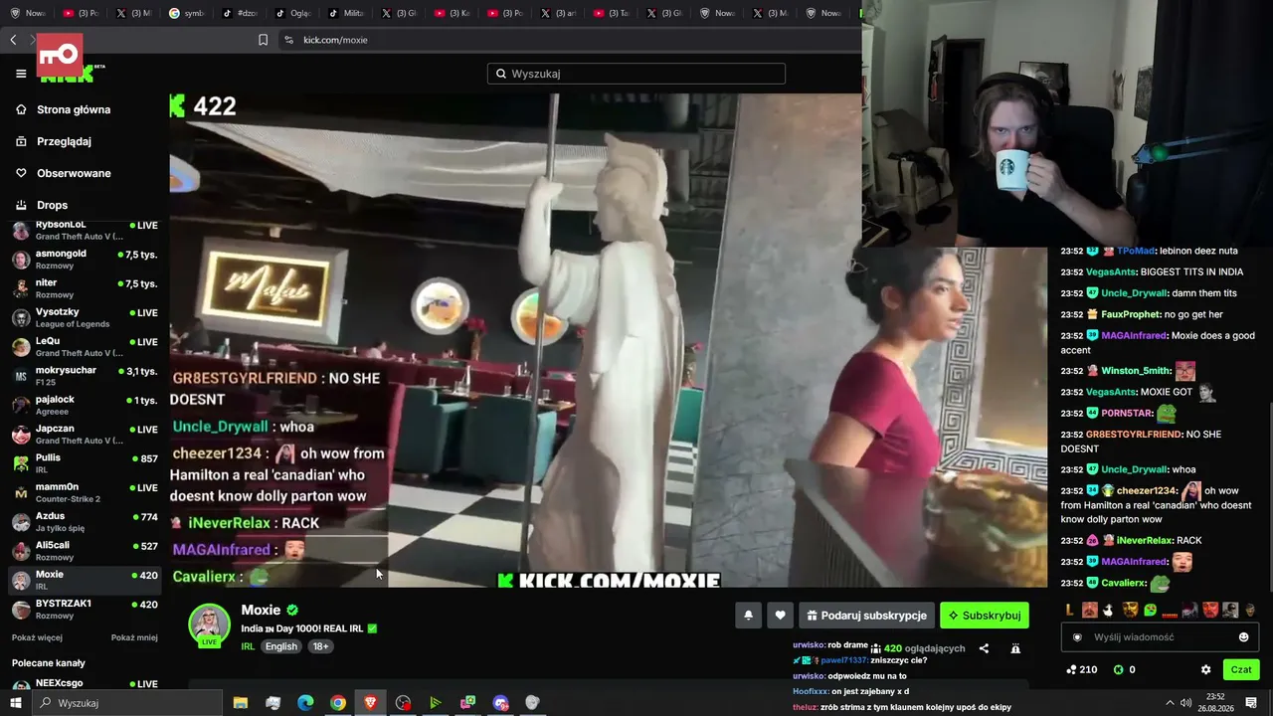Open the Kick hamburger sidebar menu
1273x716 pixels.
coord(21,74)
